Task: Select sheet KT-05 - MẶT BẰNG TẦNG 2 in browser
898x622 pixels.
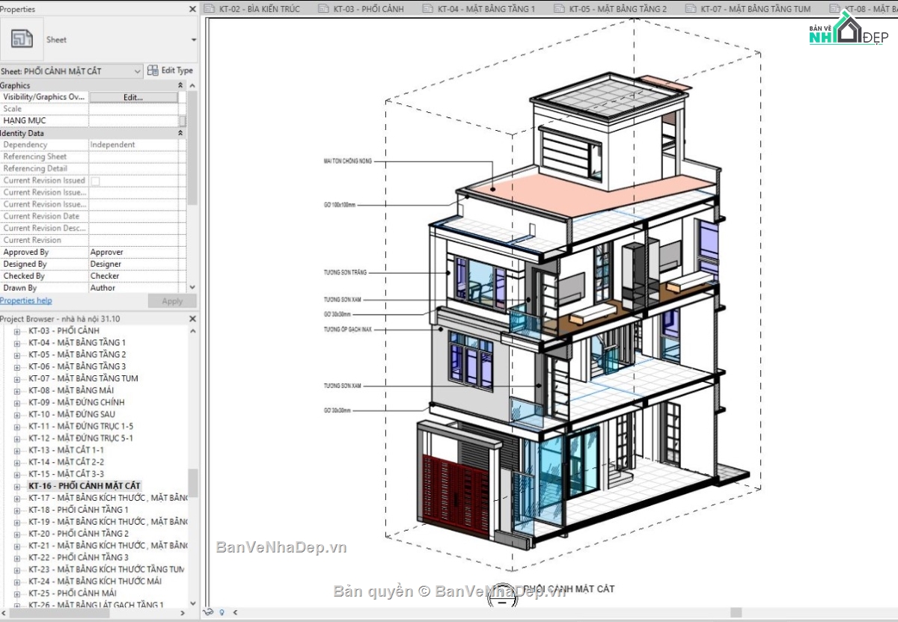Action: [x=77, y=354]
